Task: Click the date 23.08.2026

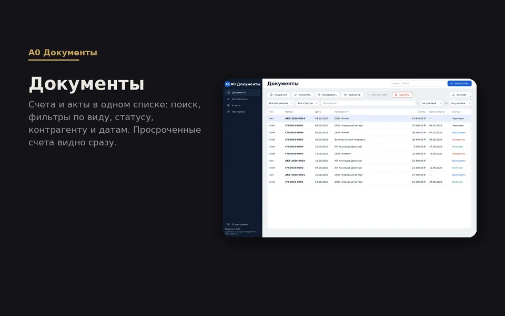Action: [321, 182]
